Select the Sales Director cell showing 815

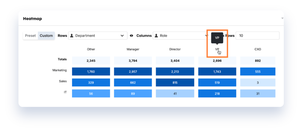pyautogui.click(x=175, y=83)
